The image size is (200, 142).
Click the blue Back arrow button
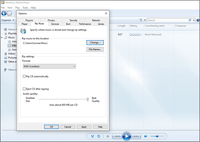click(4, 13)
